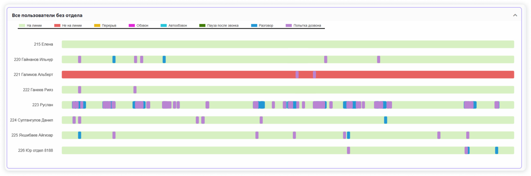Click first purple segment in 222 Ганеев Рияз row

click(80, 90)
